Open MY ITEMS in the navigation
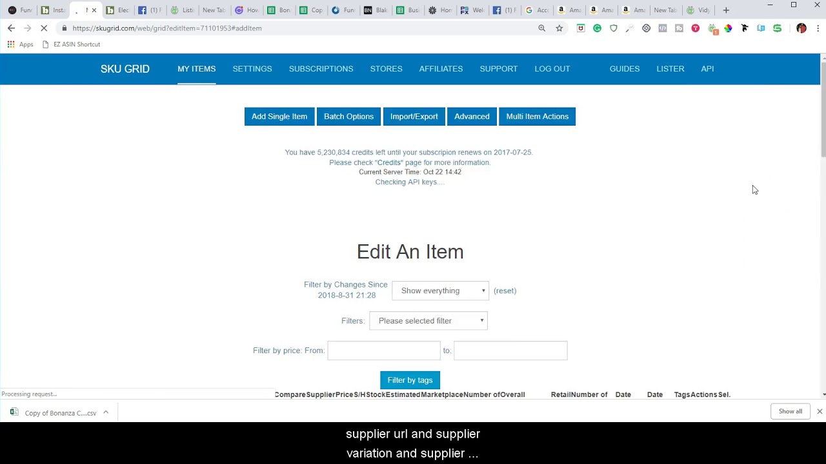The image size is (826, 464). 197,69
